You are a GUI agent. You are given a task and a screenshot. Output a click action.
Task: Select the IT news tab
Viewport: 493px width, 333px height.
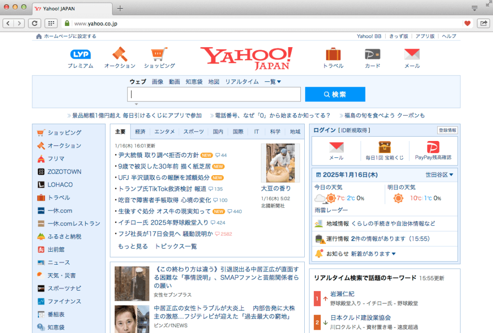point(257,132)
